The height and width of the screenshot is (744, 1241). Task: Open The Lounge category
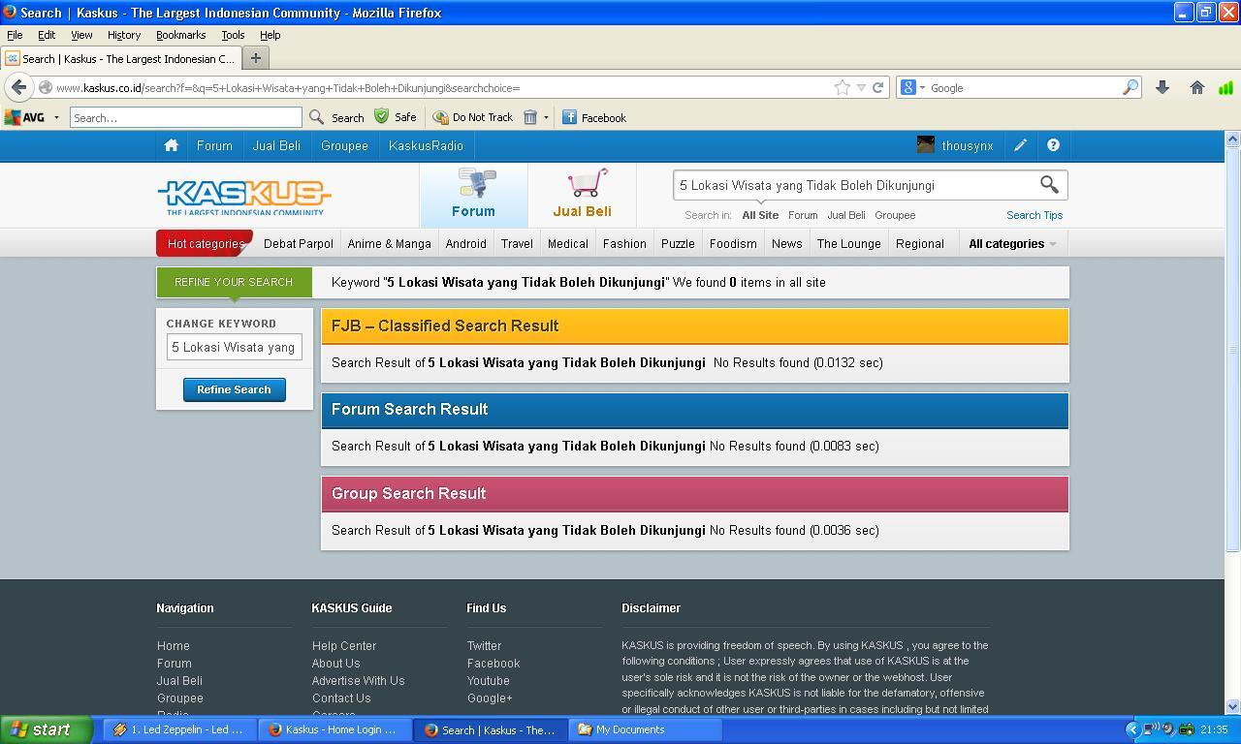(x=848, y=243)
